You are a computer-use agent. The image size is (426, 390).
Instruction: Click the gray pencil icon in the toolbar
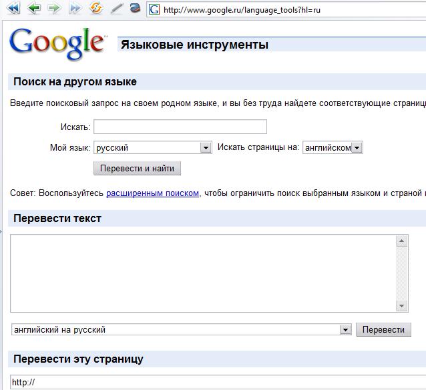(x=116, y=9)
